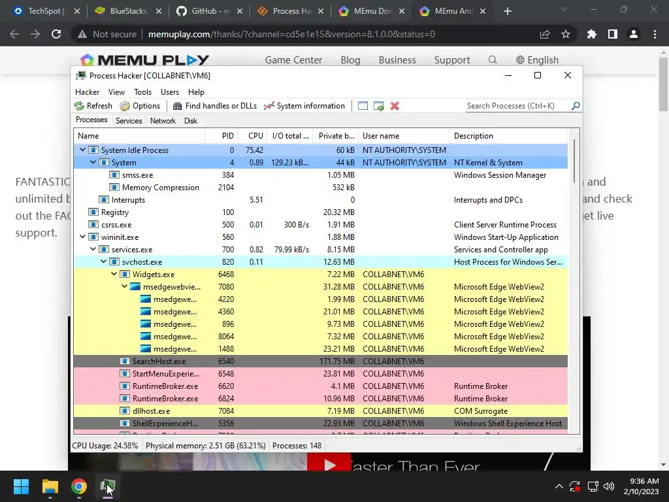This screenshot has width=669, height=502.
Task: Click the red X terminate window icon
Action: pyautogui.click(x=395, y=106)
